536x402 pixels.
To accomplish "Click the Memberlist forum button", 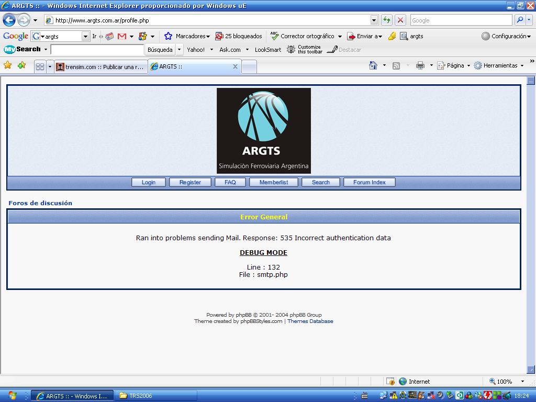I will 274,182.
